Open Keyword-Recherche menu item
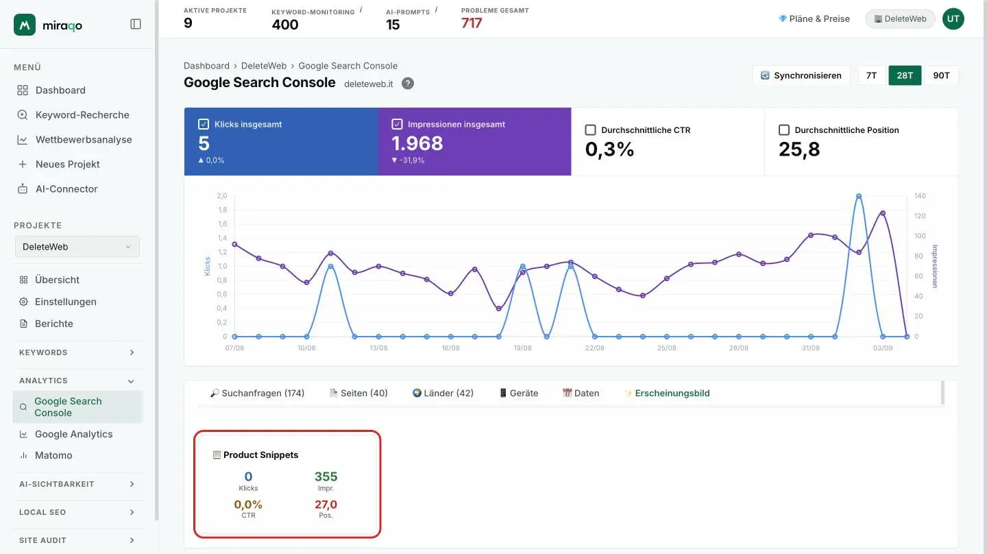Viewport: 987px width, 554px height. click(77, 115)
